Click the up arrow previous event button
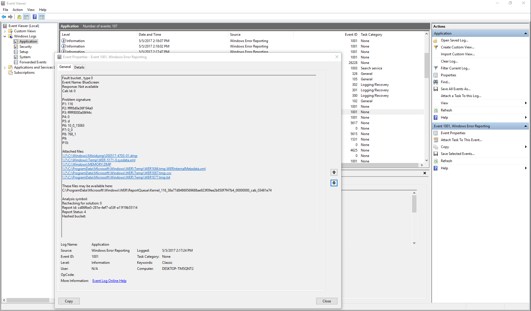Image resolution: width=531 pixels, height=311 pixels. (x=334, y=172)
